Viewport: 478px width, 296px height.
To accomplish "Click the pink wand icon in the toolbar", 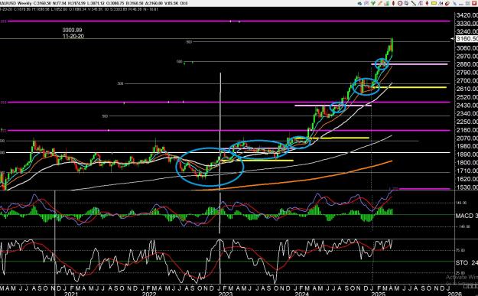I will pyautogui.click(x=366, y=3).
